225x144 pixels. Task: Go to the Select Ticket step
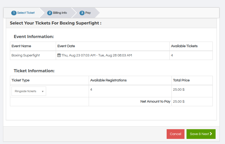coord(26,13)
